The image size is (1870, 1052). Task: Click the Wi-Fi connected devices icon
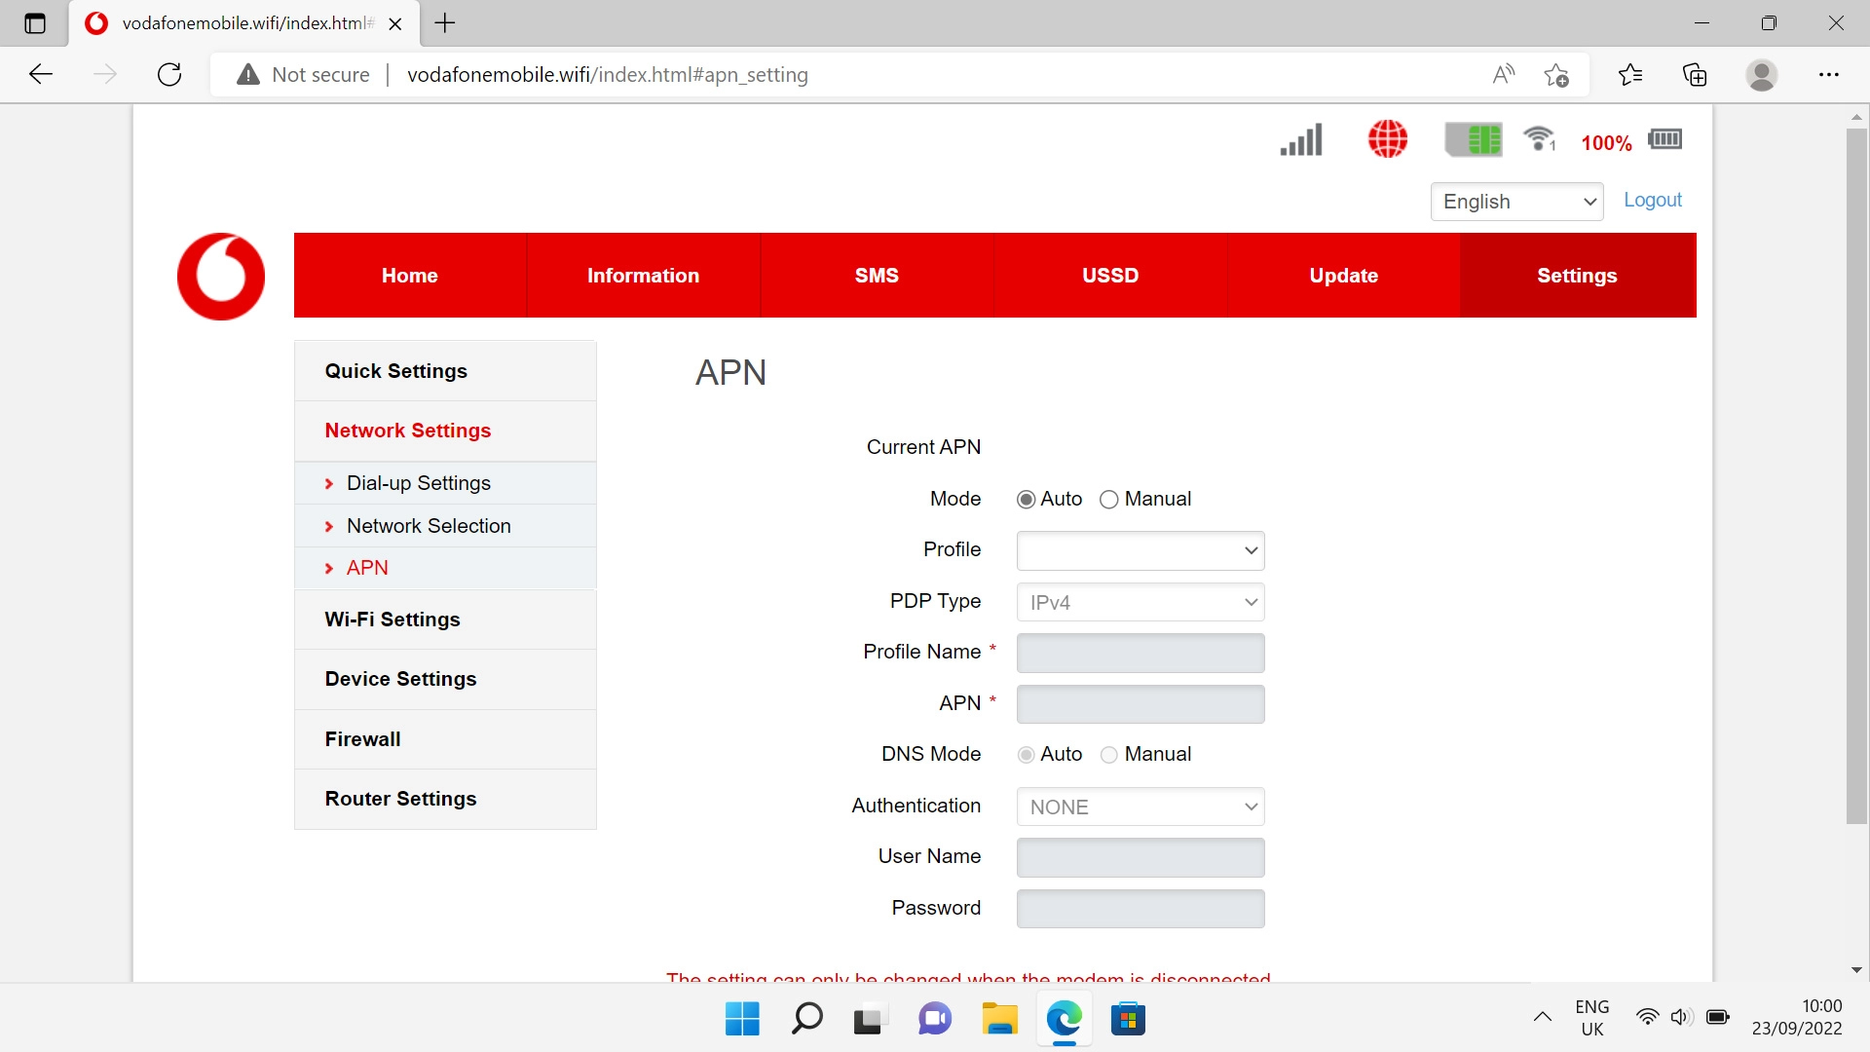coord(1539,139)
